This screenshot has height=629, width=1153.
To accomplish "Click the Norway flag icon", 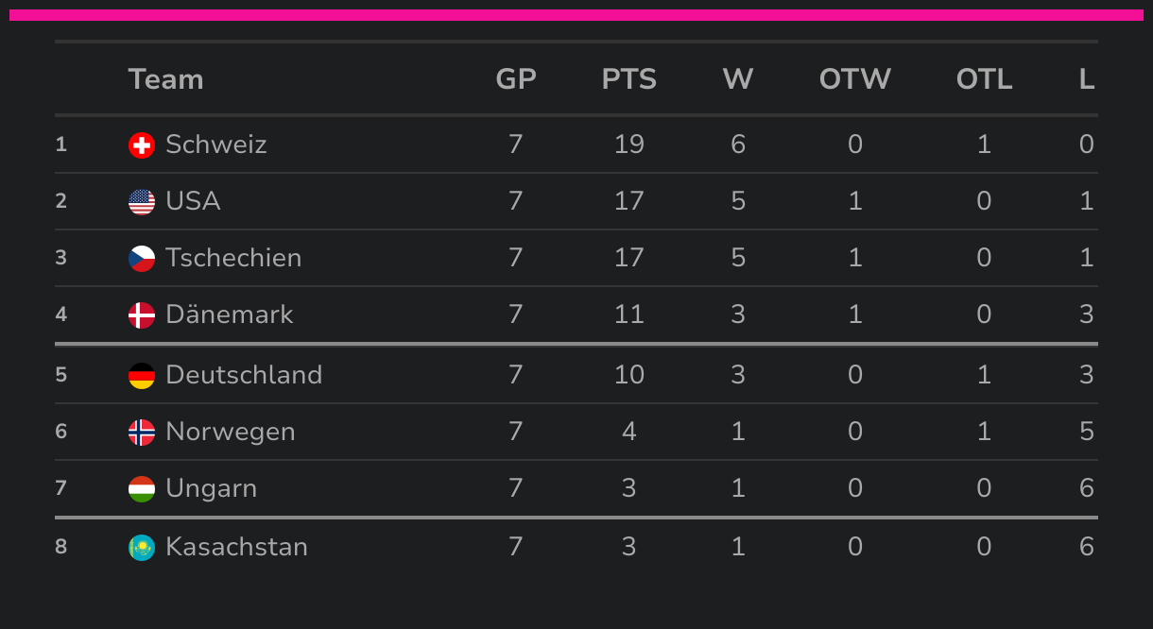I will coord(142,432).
